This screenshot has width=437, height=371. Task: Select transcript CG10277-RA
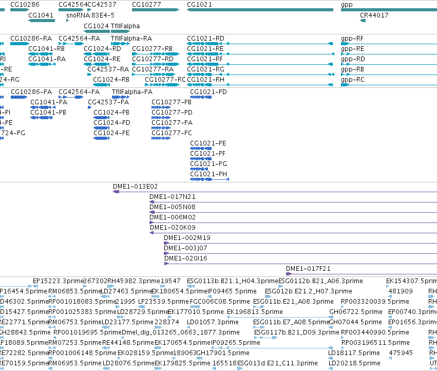click(153, 69)
